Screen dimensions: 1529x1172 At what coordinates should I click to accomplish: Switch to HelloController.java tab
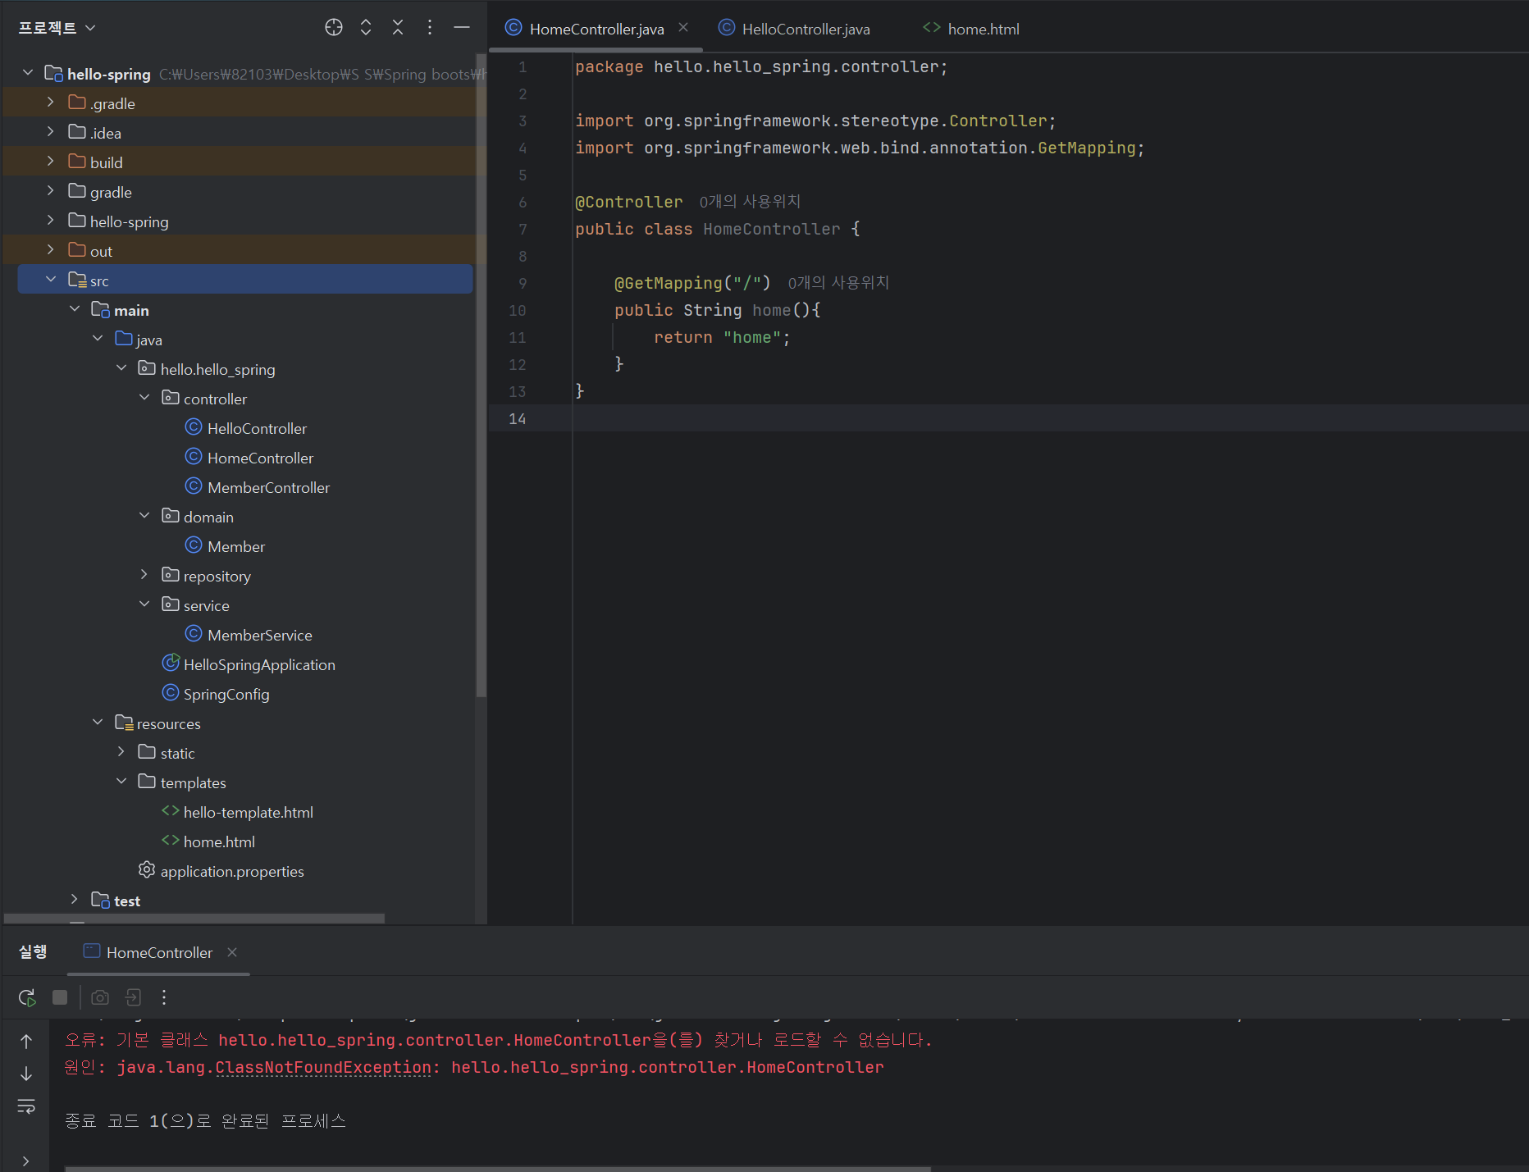pyautogui.click(x=794, y=29)
